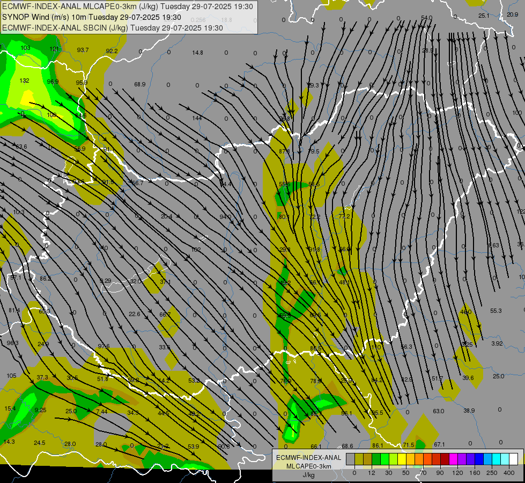525x483 pixels.
Task: Click the '67.1' value near the legend
Action: tap(439, 444)
